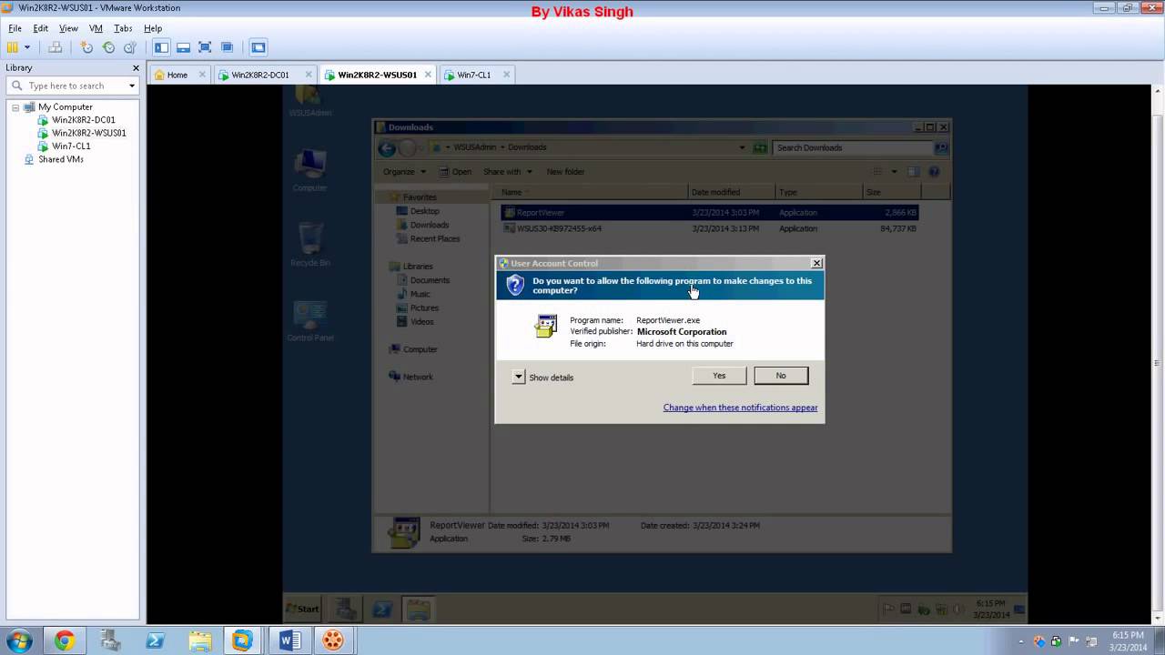1165x655 pixels.
Task: Take a snapshot of this VM
Action: pyautogui.click(x=86, y=47)
